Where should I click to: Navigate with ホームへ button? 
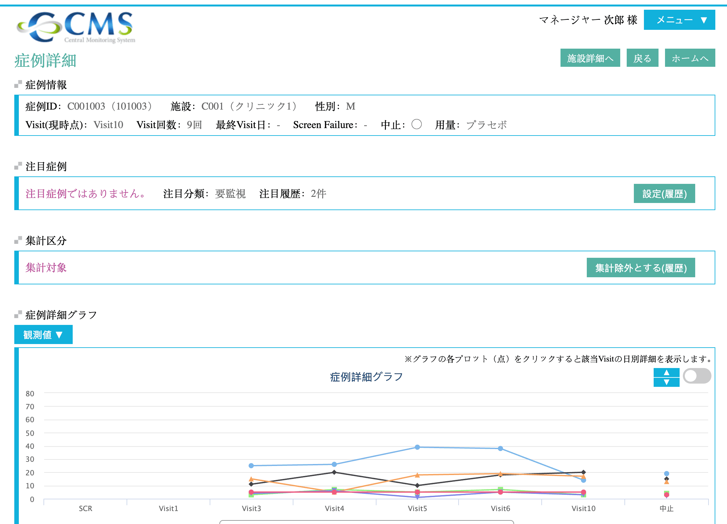[690, 58]
